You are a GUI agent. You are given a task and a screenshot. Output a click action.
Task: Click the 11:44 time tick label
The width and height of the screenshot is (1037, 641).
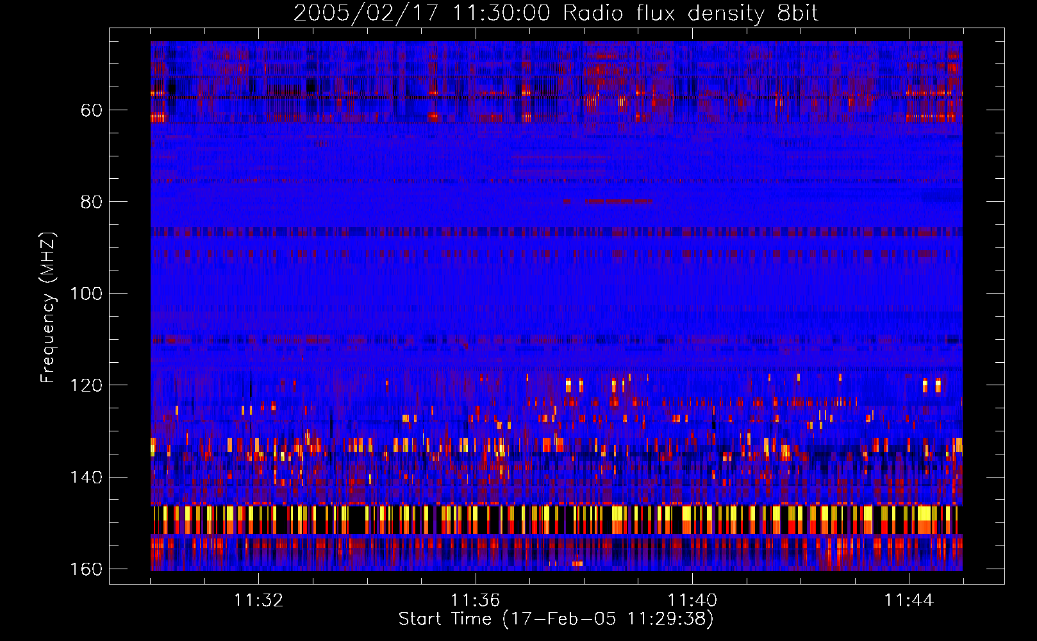[909, 601]
